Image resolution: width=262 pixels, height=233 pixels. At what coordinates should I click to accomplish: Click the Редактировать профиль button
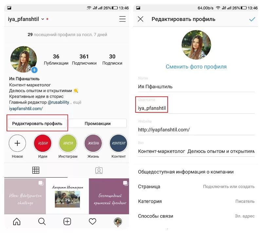point(37,123)
